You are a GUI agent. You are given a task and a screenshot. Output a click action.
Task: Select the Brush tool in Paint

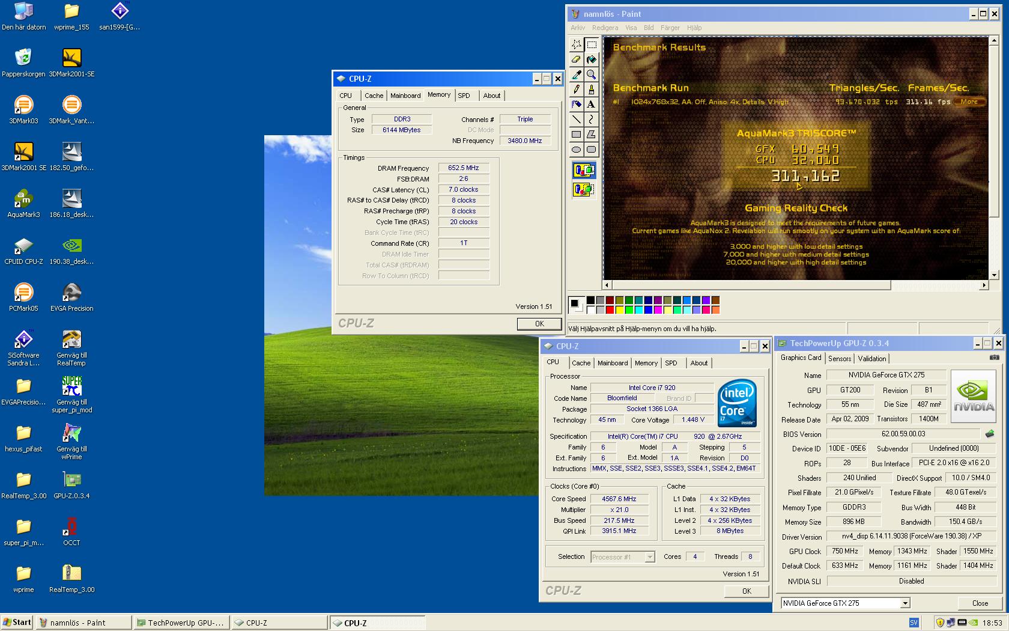pyautogui.click(x=591, y=90)
